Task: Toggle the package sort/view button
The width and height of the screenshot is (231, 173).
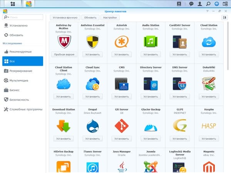Action: click(x=224, y=18)
